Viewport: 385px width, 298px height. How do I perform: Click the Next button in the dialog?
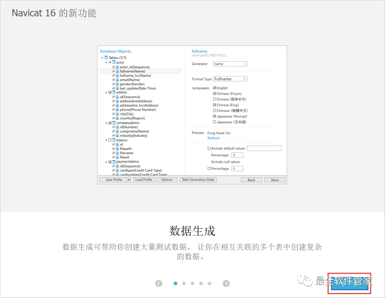275,180
